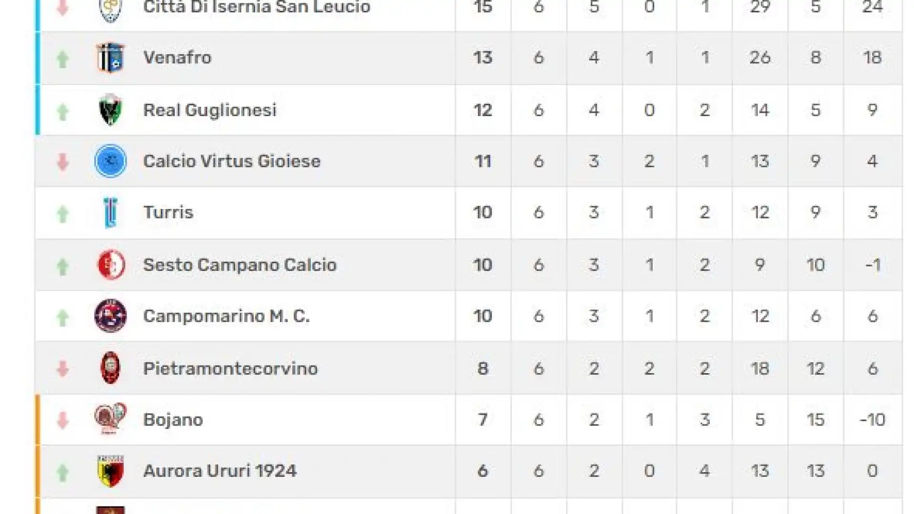Screen dimensions: 914x514
Task: Click the Pietramontecorvino team crest
Action: pos(110,368)
